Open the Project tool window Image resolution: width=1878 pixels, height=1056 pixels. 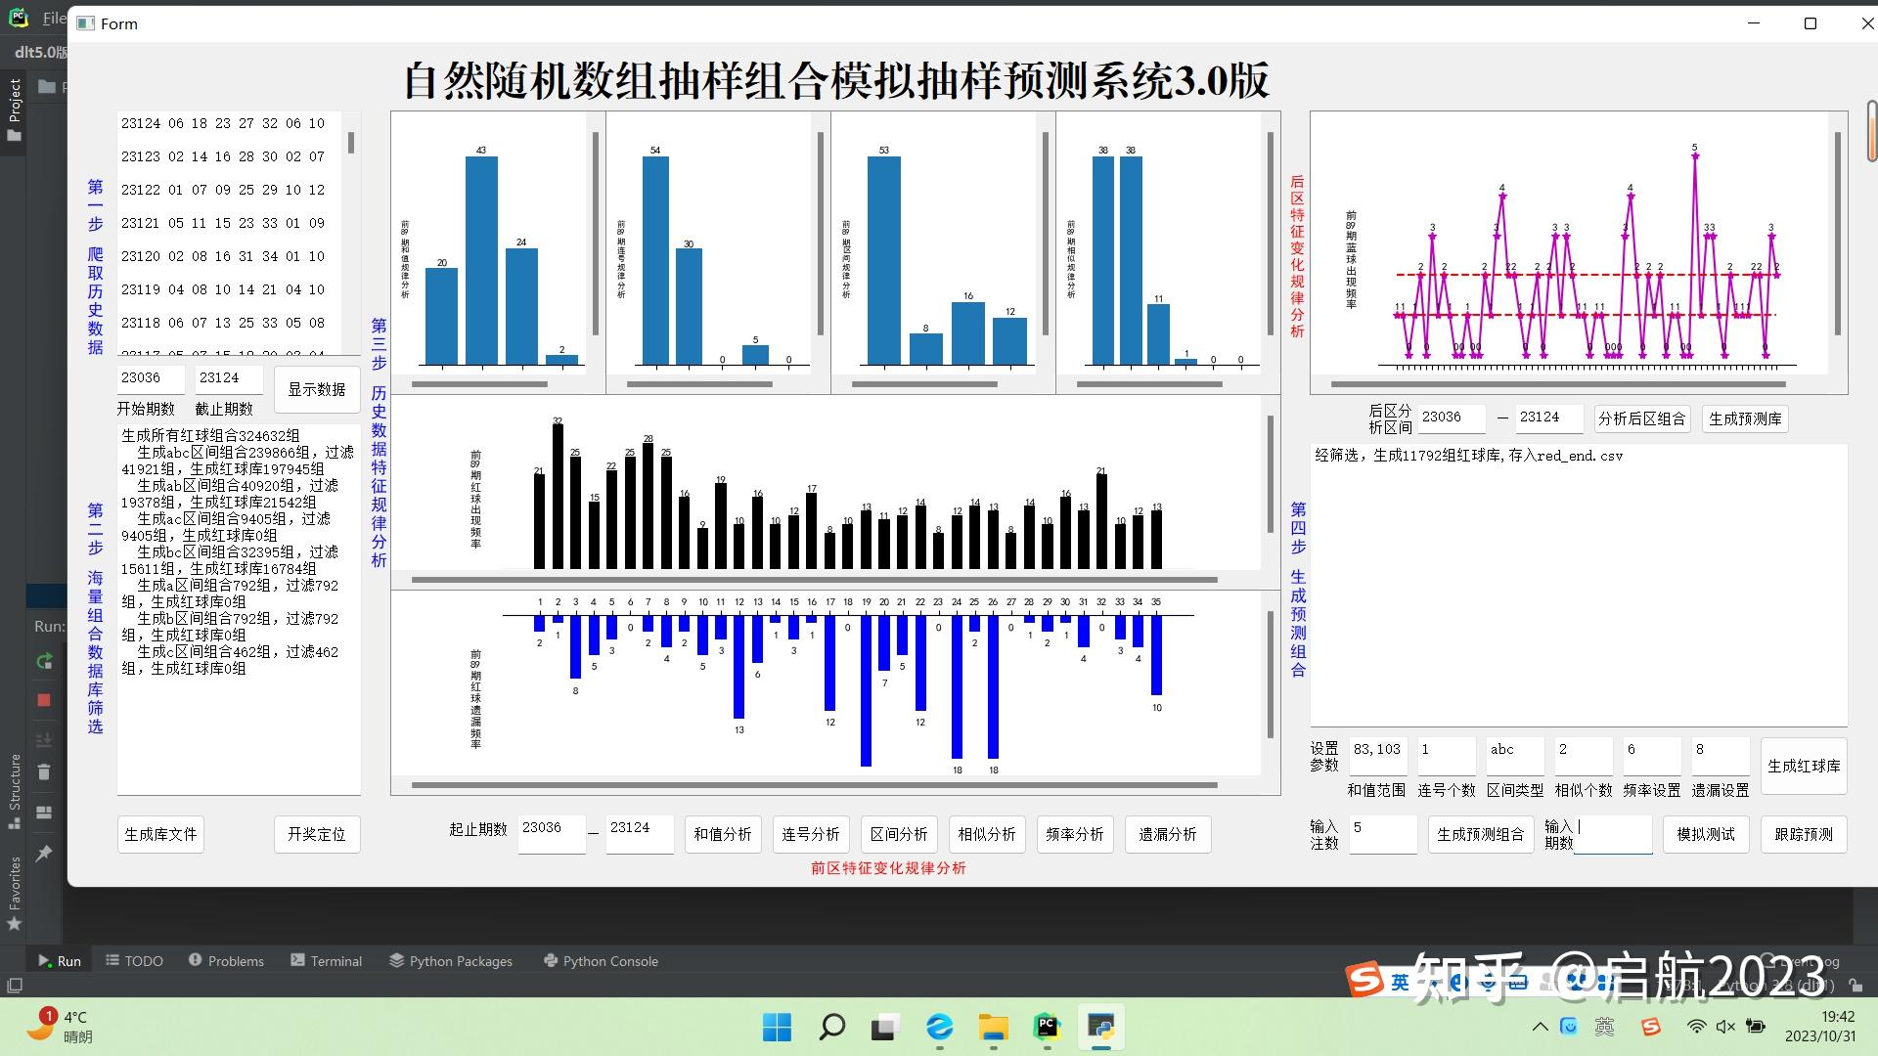14,109
